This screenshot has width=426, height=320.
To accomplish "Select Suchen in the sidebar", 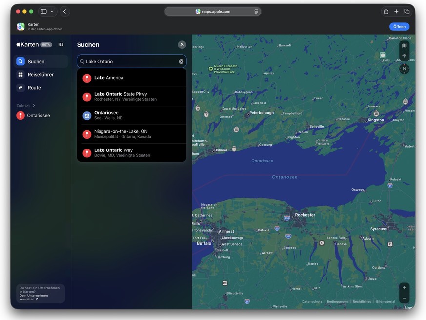I will pos(41,61).
